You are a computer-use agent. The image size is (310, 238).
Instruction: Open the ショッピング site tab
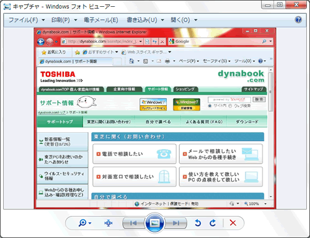click(x=185, y=89)
